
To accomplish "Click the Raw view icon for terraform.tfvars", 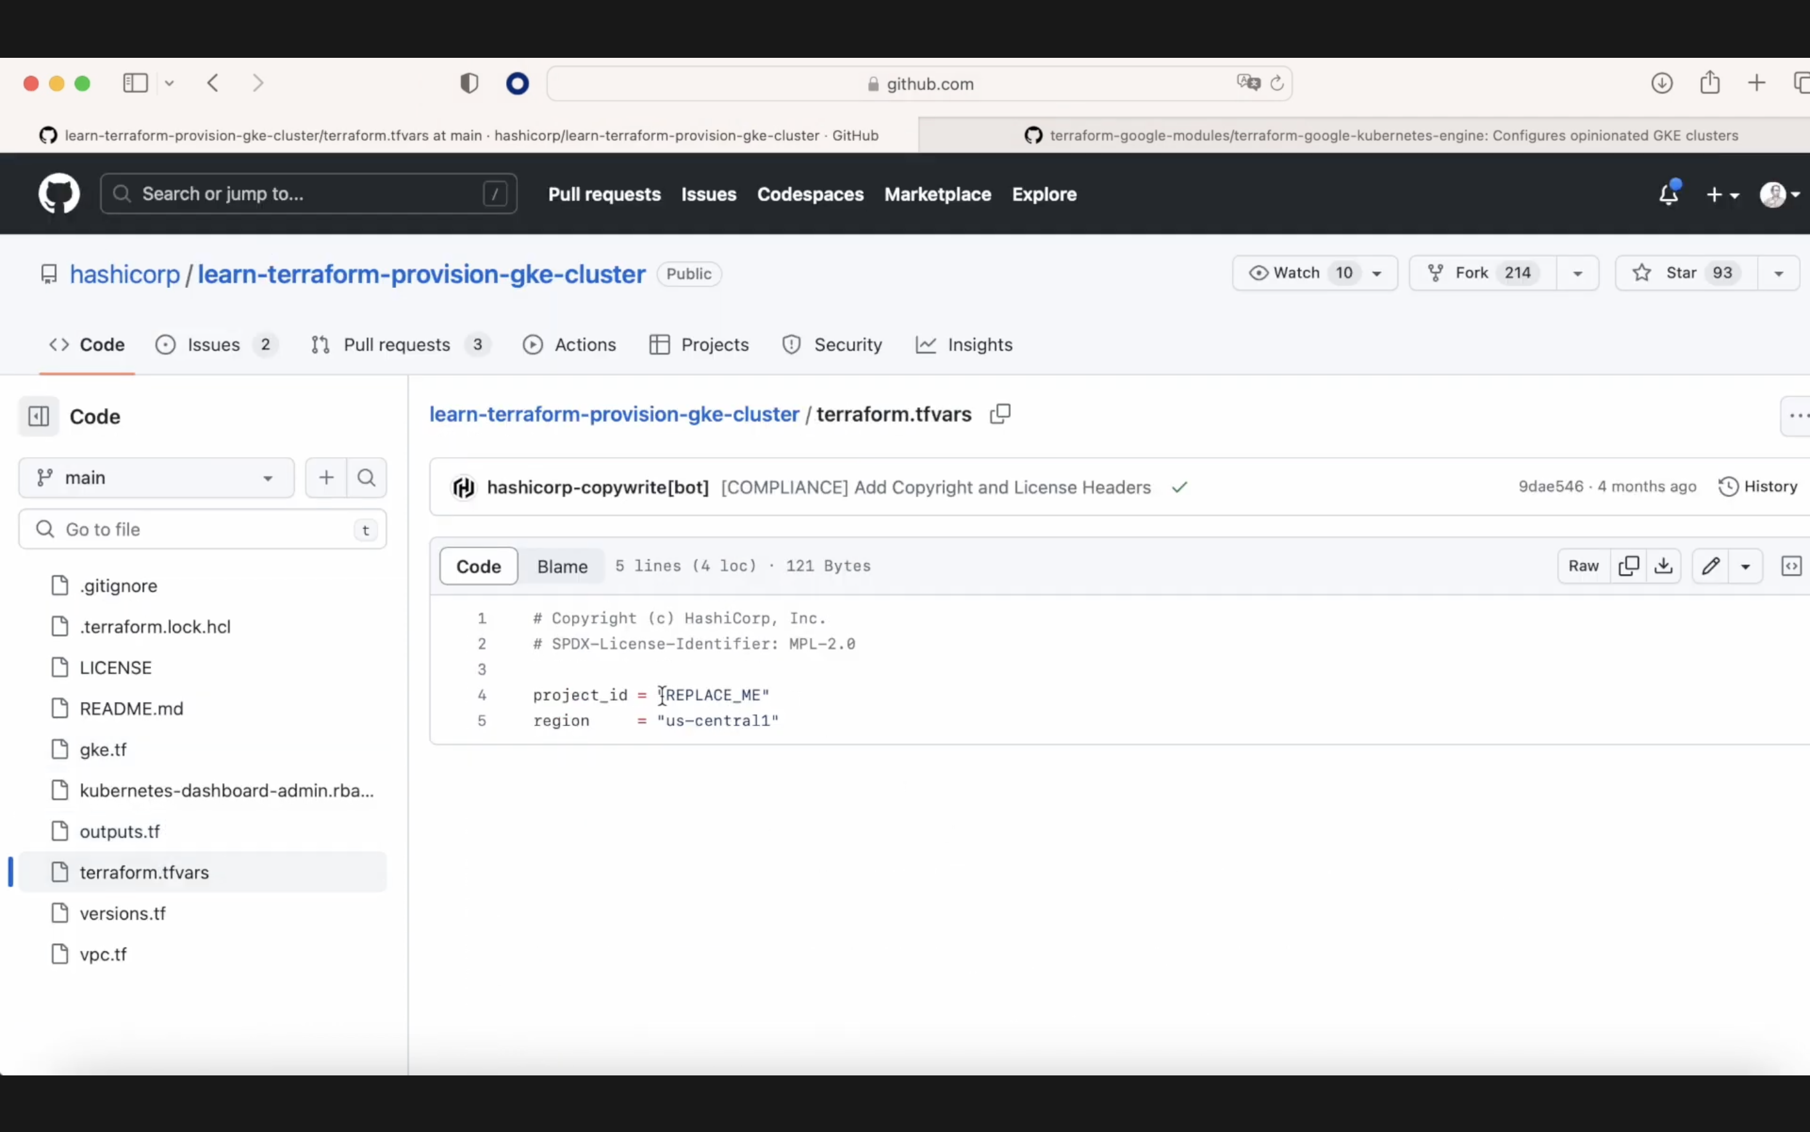I will (x=1583, y=566).
